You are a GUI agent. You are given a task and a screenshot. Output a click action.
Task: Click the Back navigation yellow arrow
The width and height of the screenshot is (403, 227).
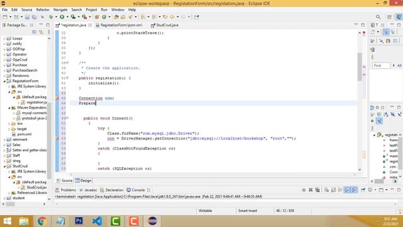click(172, 17)
